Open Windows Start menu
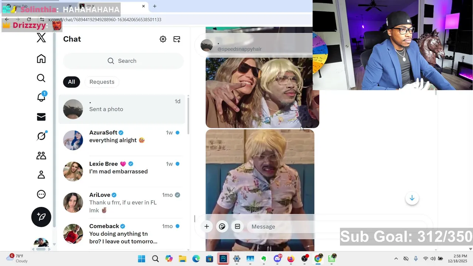The width and height of the screenshot is (473, 266). tap(142, 259)
